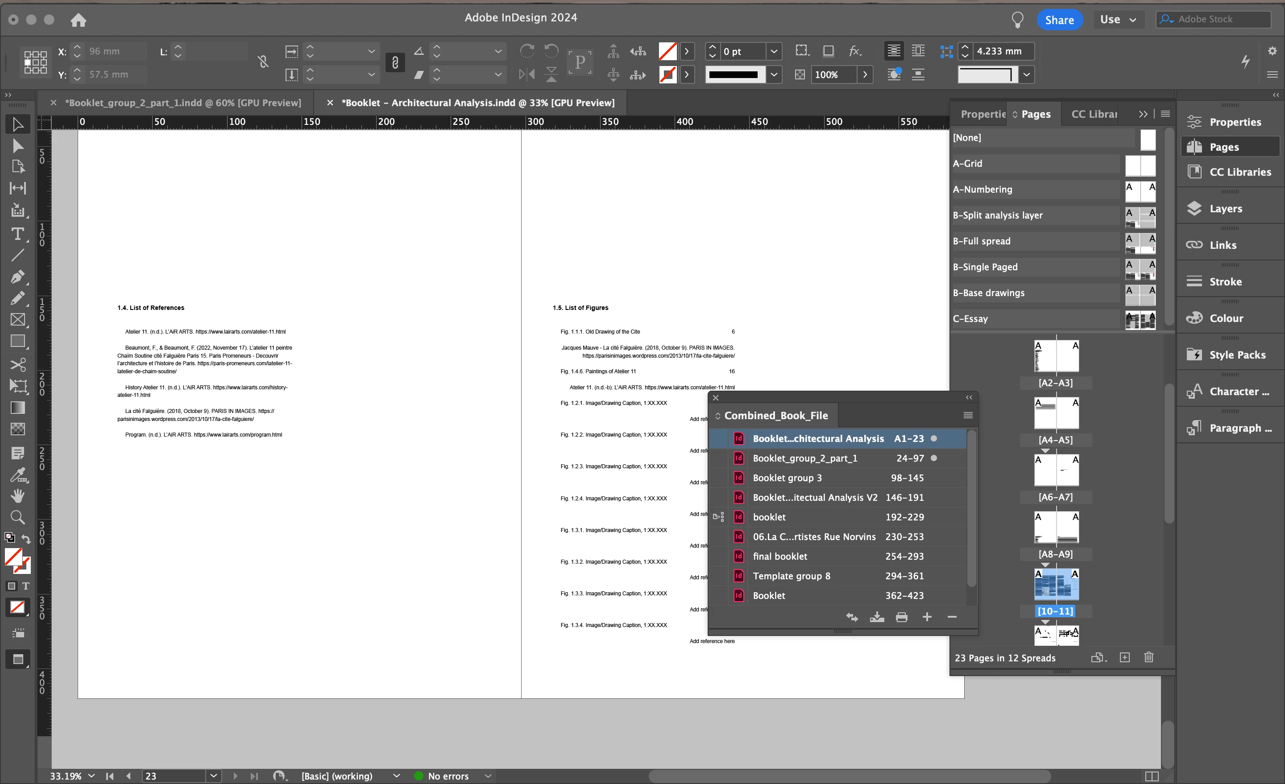Open the Use workspace dropdown
Screen dimensions: 1285x784
coord(1118,20)
